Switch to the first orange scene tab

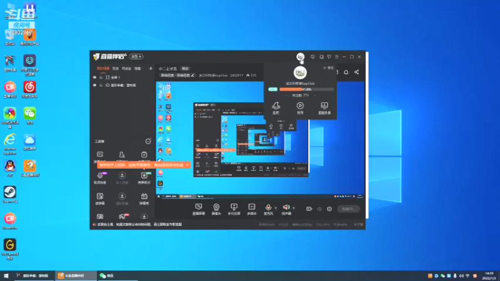coord(103,69)
